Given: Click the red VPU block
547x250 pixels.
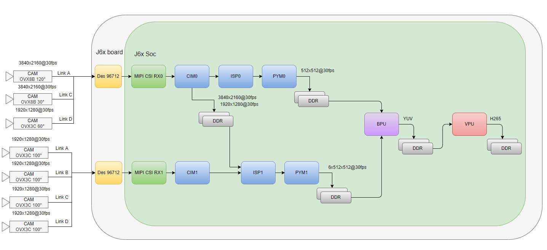Looking at the screenshot, I should coord(469,124).
